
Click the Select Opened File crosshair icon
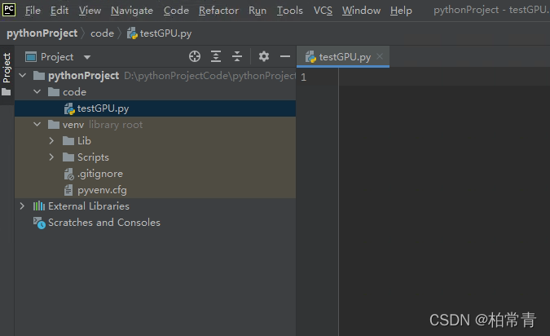click(195, 56)
